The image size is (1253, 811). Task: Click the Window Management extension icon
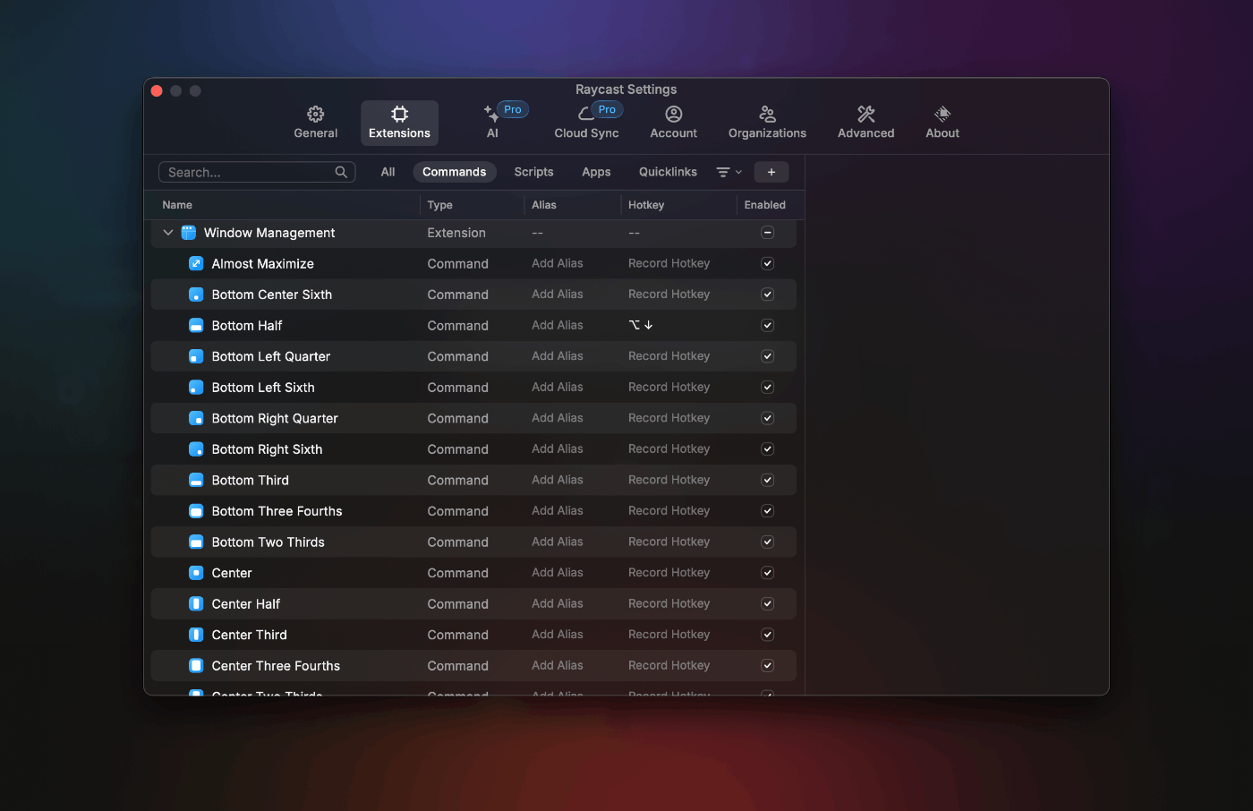pyautogui.click(x=188, y=233)
